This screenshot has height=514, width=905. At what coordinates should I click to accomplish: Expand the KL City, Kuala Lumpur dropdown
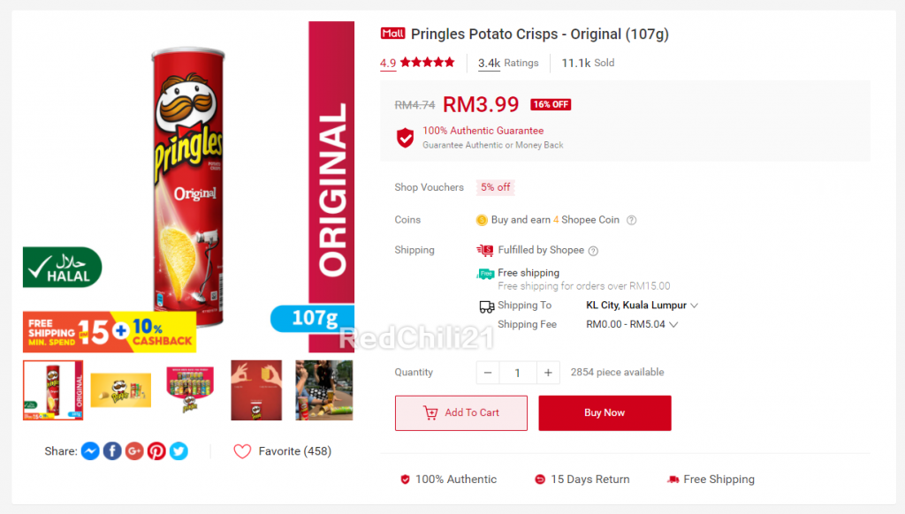[642, 306]
